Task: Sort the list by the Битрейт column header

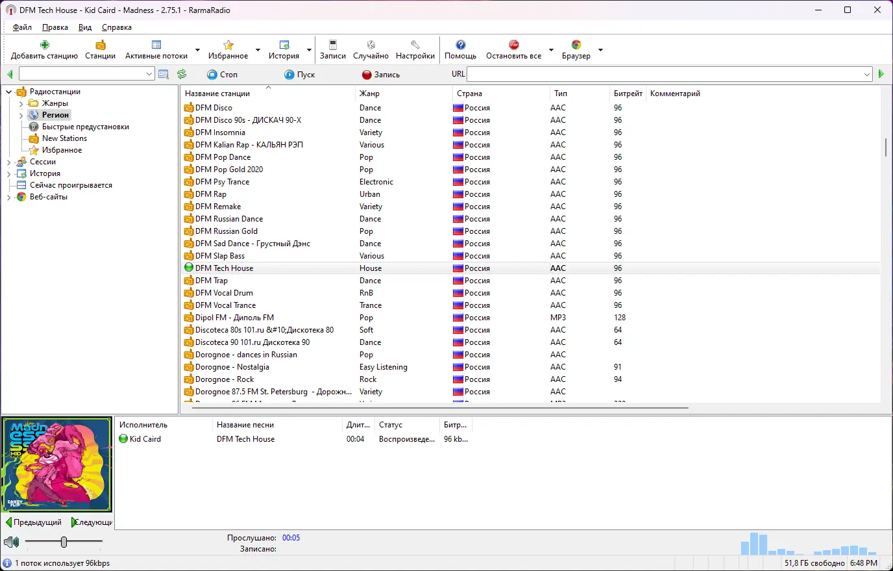Action: [628, 94]
